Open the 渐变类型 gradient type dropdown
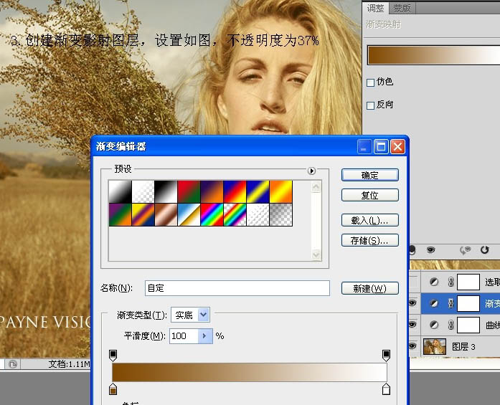500x405 pixels. (203, 315)
